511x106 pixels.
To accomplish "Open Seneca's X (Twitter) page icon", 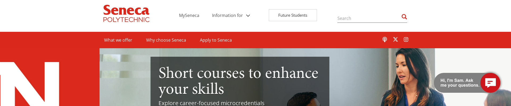I will coord(395,39).
